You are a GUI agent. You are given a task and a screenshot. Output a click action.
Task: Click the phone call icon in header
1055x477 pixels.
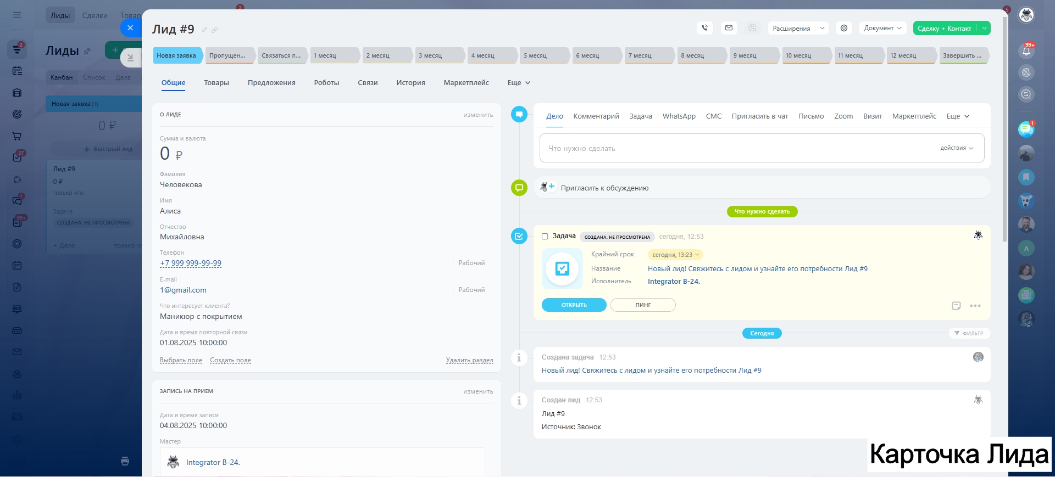(704, 28)
